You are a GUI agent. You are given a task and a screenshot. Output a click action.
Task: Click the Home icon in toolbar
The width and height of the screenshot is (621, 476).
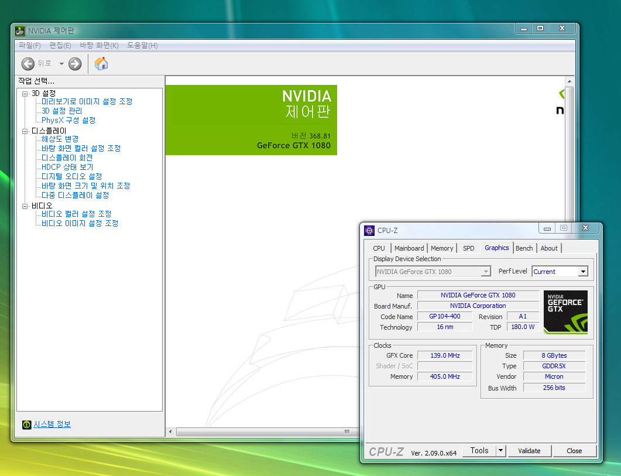pos(101,64)
